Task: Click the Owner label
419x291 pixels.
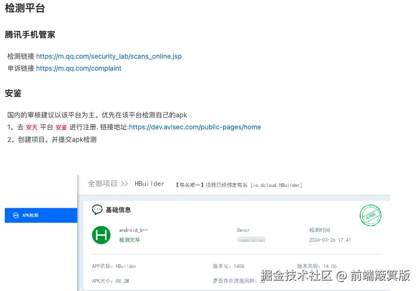Action: pyautogui.click(x=243, y=230)
